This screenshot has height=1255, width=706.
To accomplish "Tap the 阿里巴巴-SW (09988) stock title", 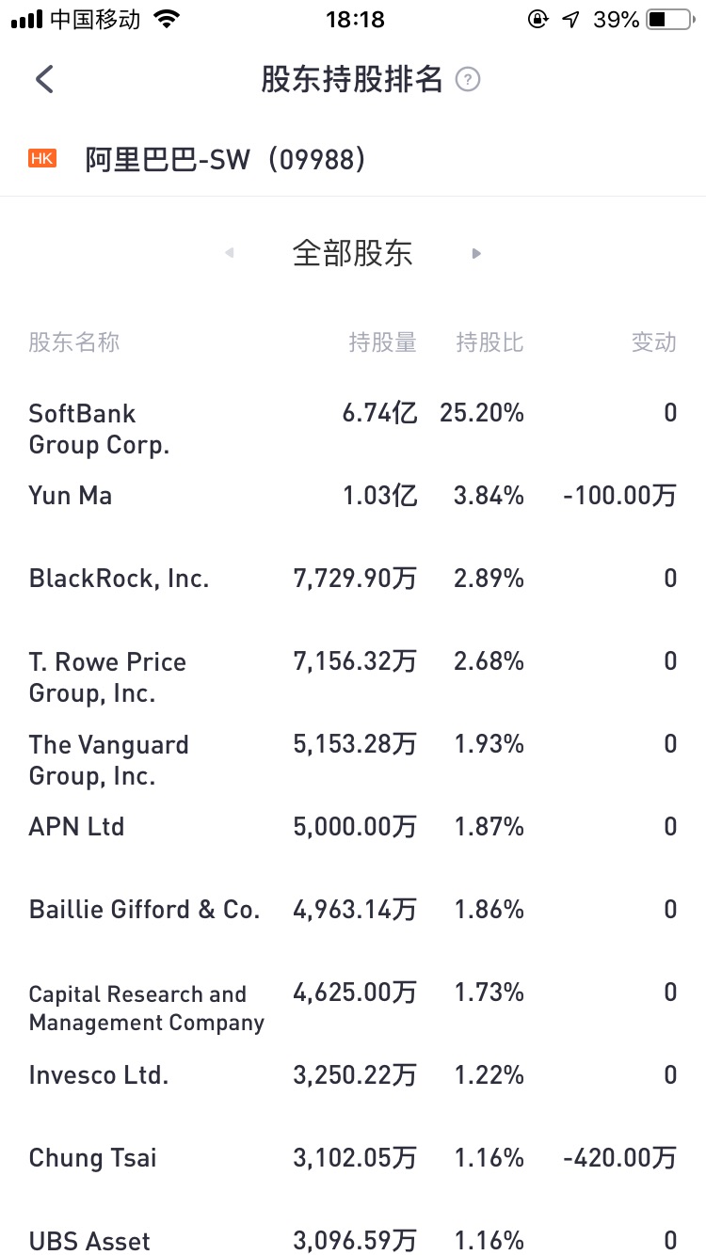I will (x=225, y=160).
